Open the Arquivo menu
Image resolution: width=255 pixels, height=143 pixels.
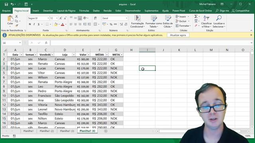6,11
